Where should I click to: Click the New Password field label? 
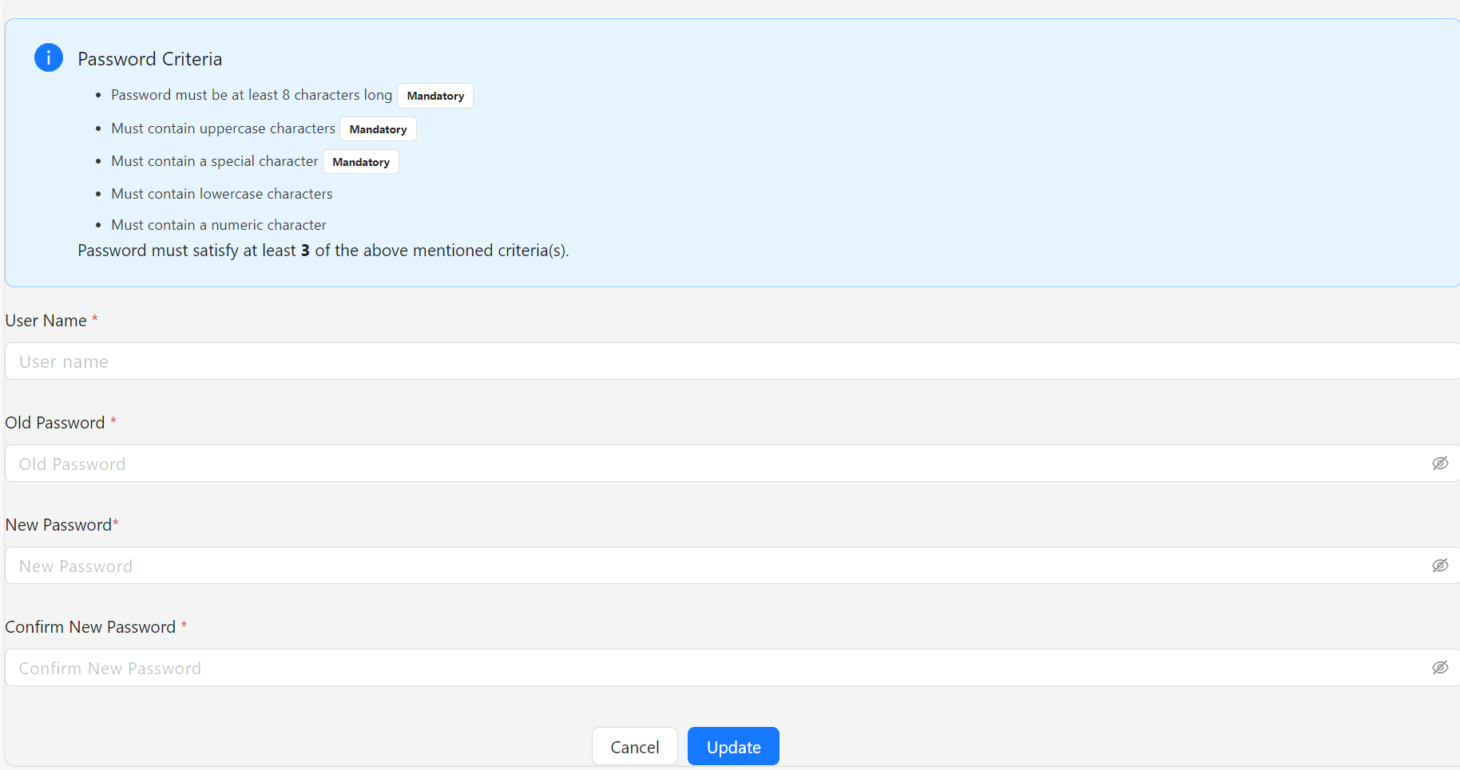click(57, 524)
